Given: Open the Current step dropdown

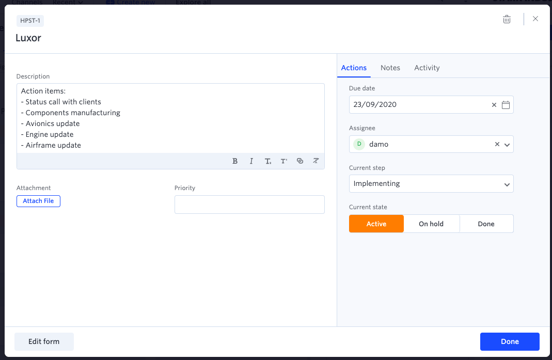Looking at the screenshot, I should (x=431, y=183).
